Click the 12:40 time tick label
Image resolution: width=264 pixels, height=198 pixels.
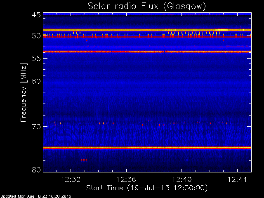[x=181, y=179]
